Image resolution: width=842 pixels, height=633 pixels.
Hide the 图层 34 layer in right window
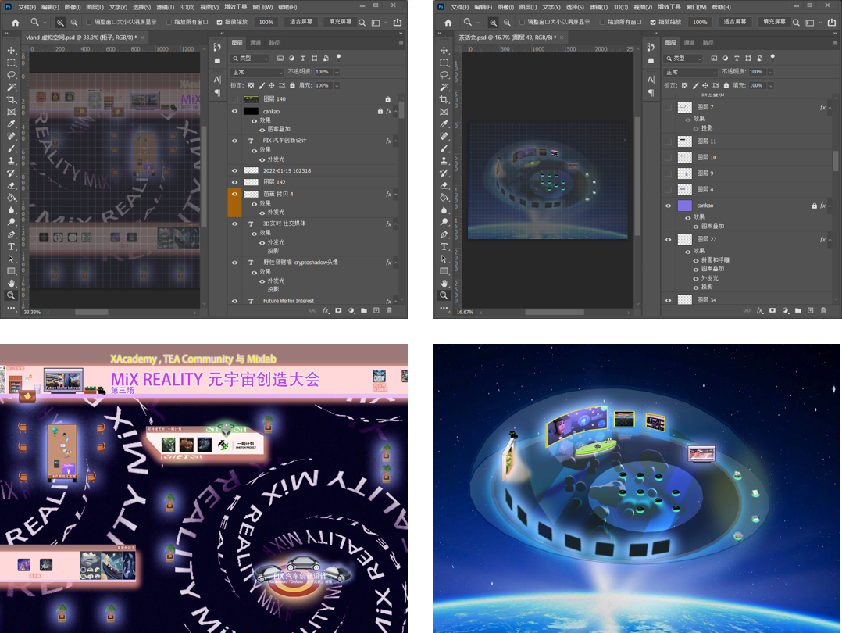(669, 300)
